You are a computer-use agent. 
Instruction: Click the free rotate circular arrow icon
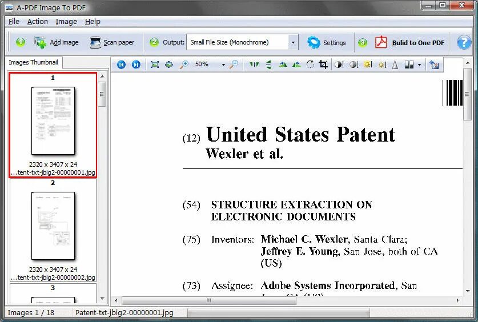(310, 65)
